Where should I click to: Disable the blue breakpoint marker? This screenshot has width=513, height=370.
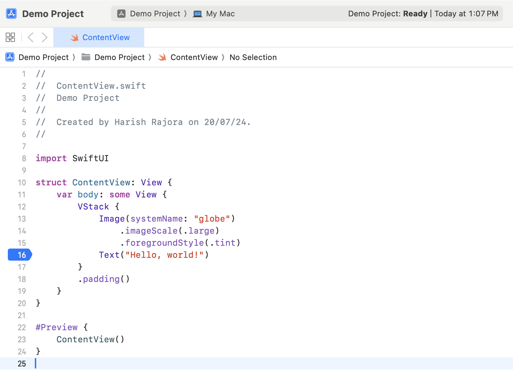[20, 255]
